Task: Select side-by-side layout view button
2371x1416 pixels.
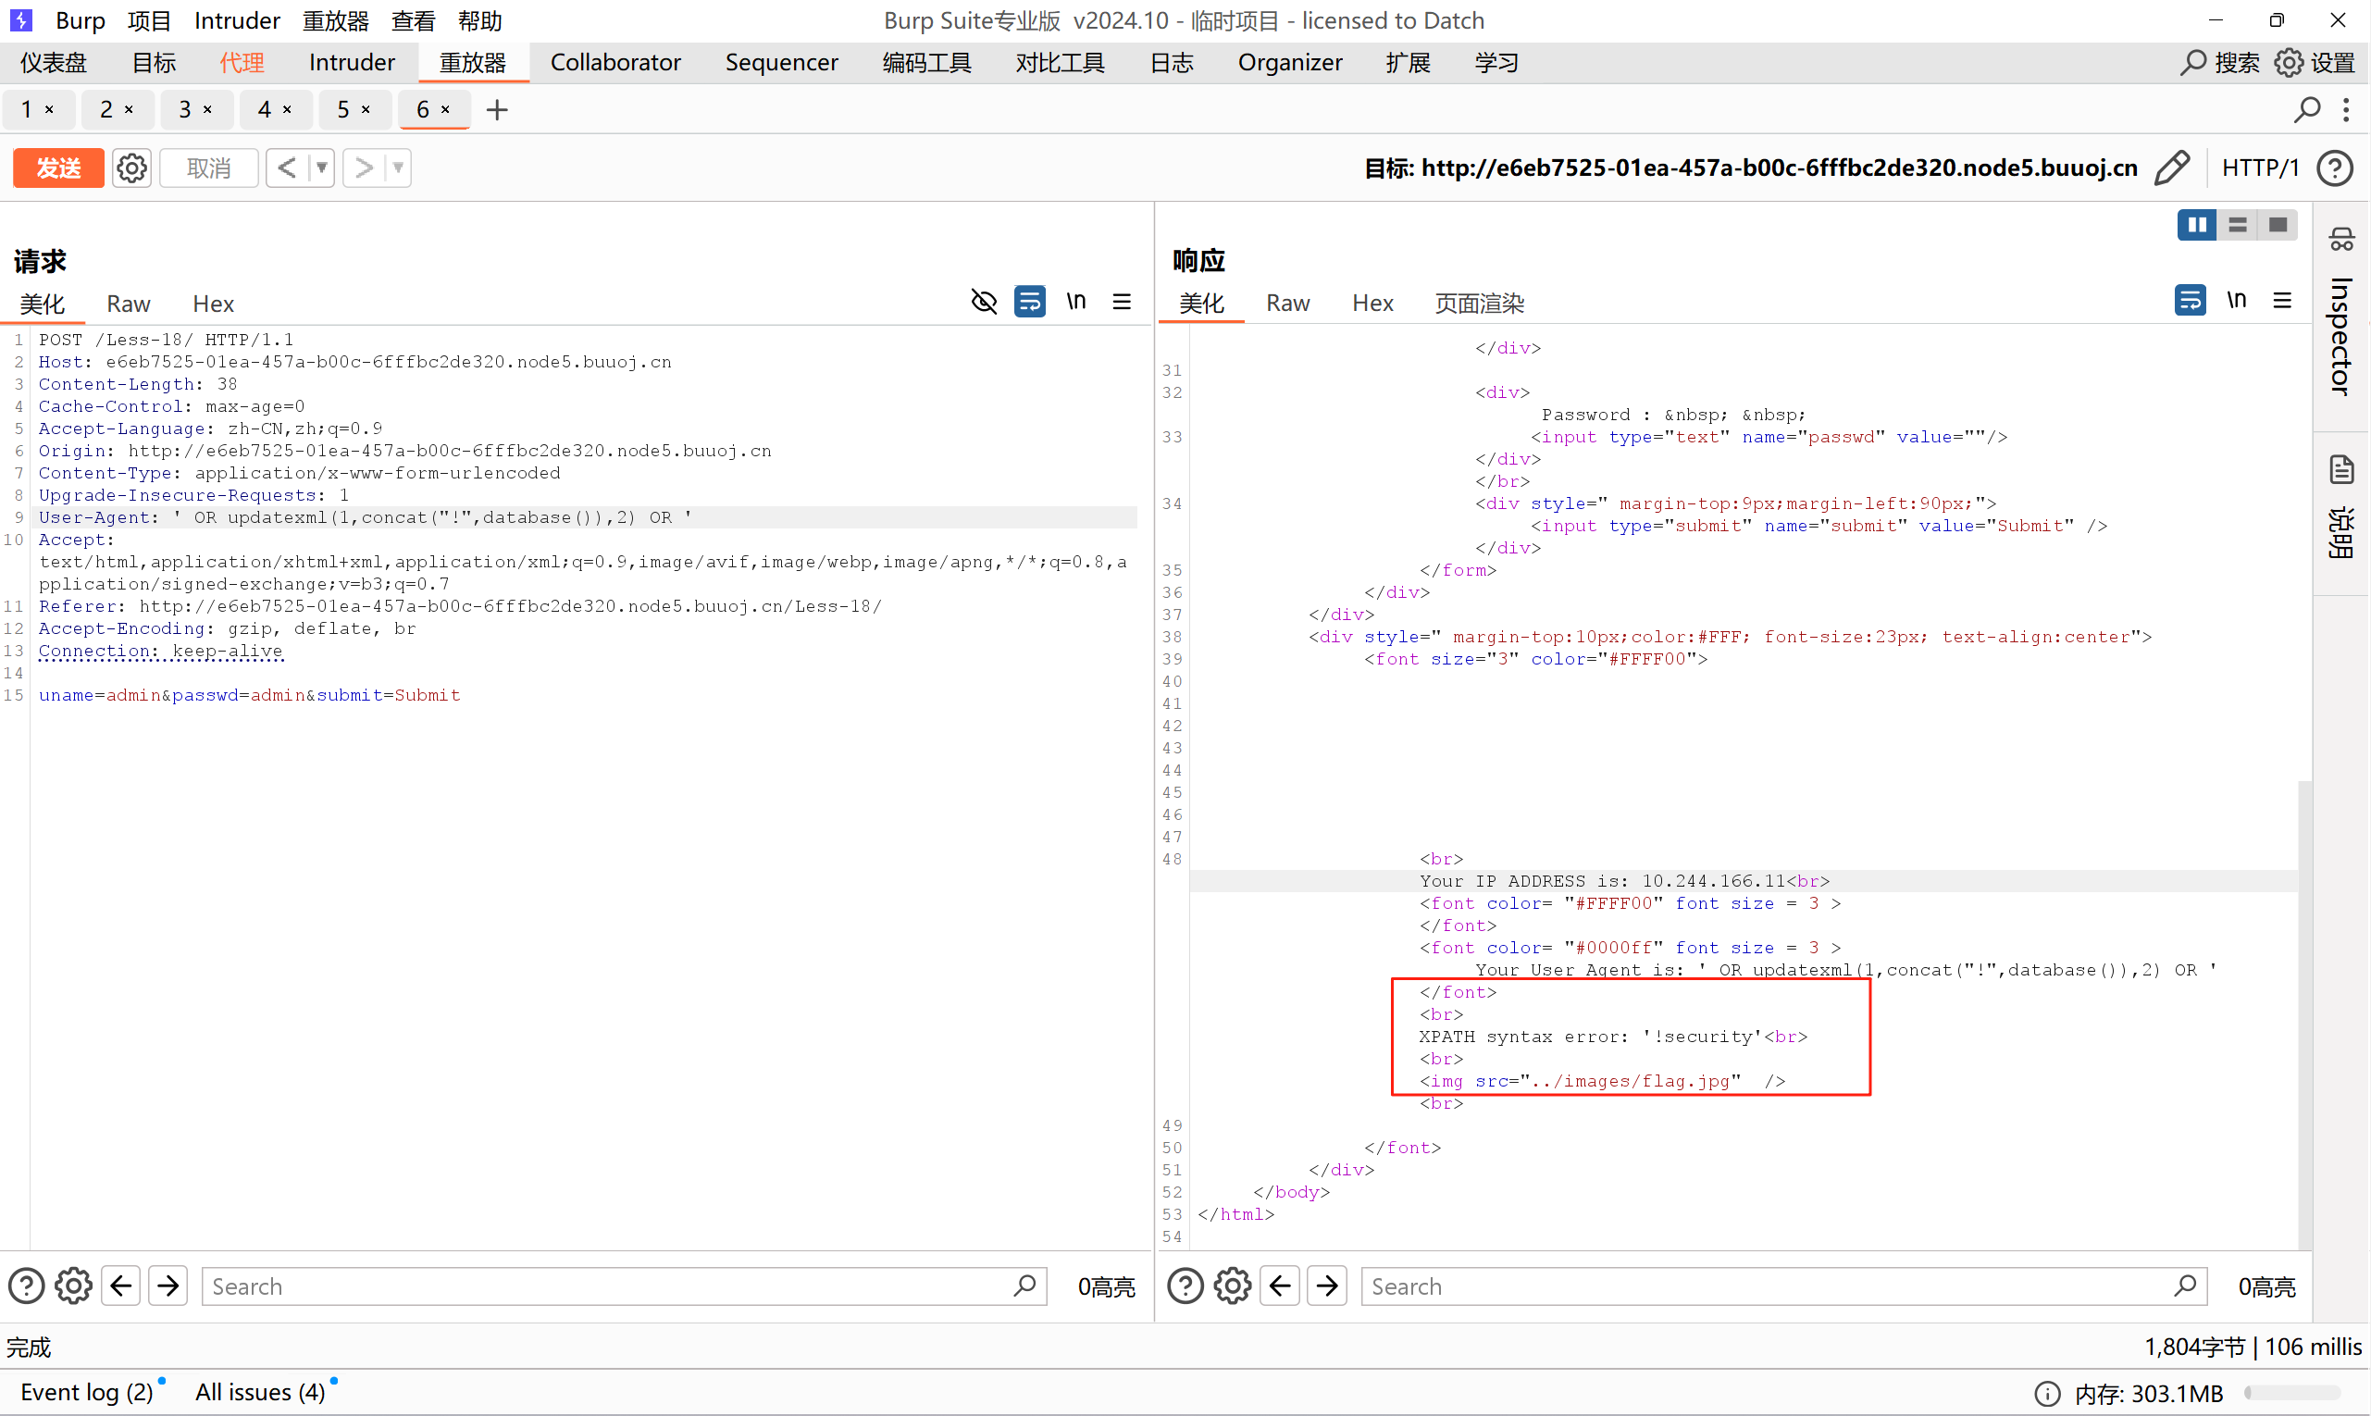Action: click(x=2196, y=225)
